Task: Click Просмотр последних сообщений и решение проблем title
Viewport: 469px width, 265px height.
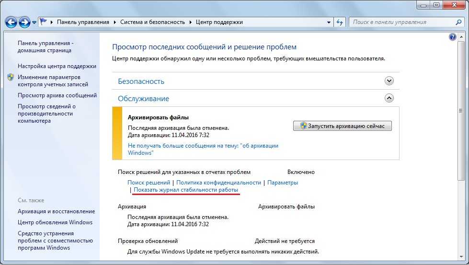Action: click(204, 47)
